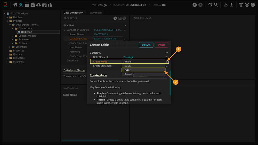This screenshot has height=145, width=258.
Task: Click the Database Name input field
Action: coord(108,39)
